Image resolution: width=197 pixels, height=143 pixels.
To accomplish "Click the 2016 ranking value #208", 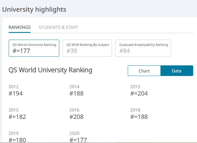I will point(76,117).
